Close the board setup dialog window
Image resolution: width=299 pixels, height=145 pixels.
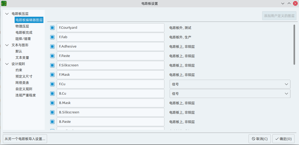pyautogui.click(x=295, y=3)
